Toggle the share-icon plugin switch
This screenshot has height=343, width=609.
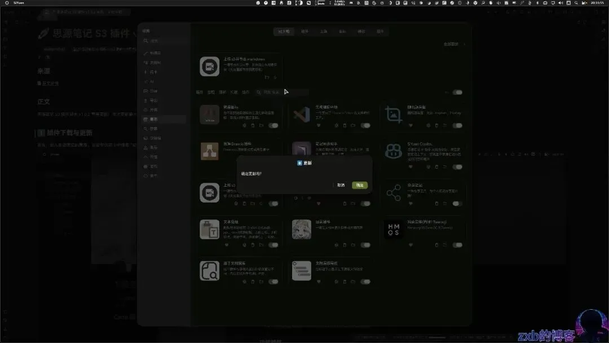tap(457, 204)
